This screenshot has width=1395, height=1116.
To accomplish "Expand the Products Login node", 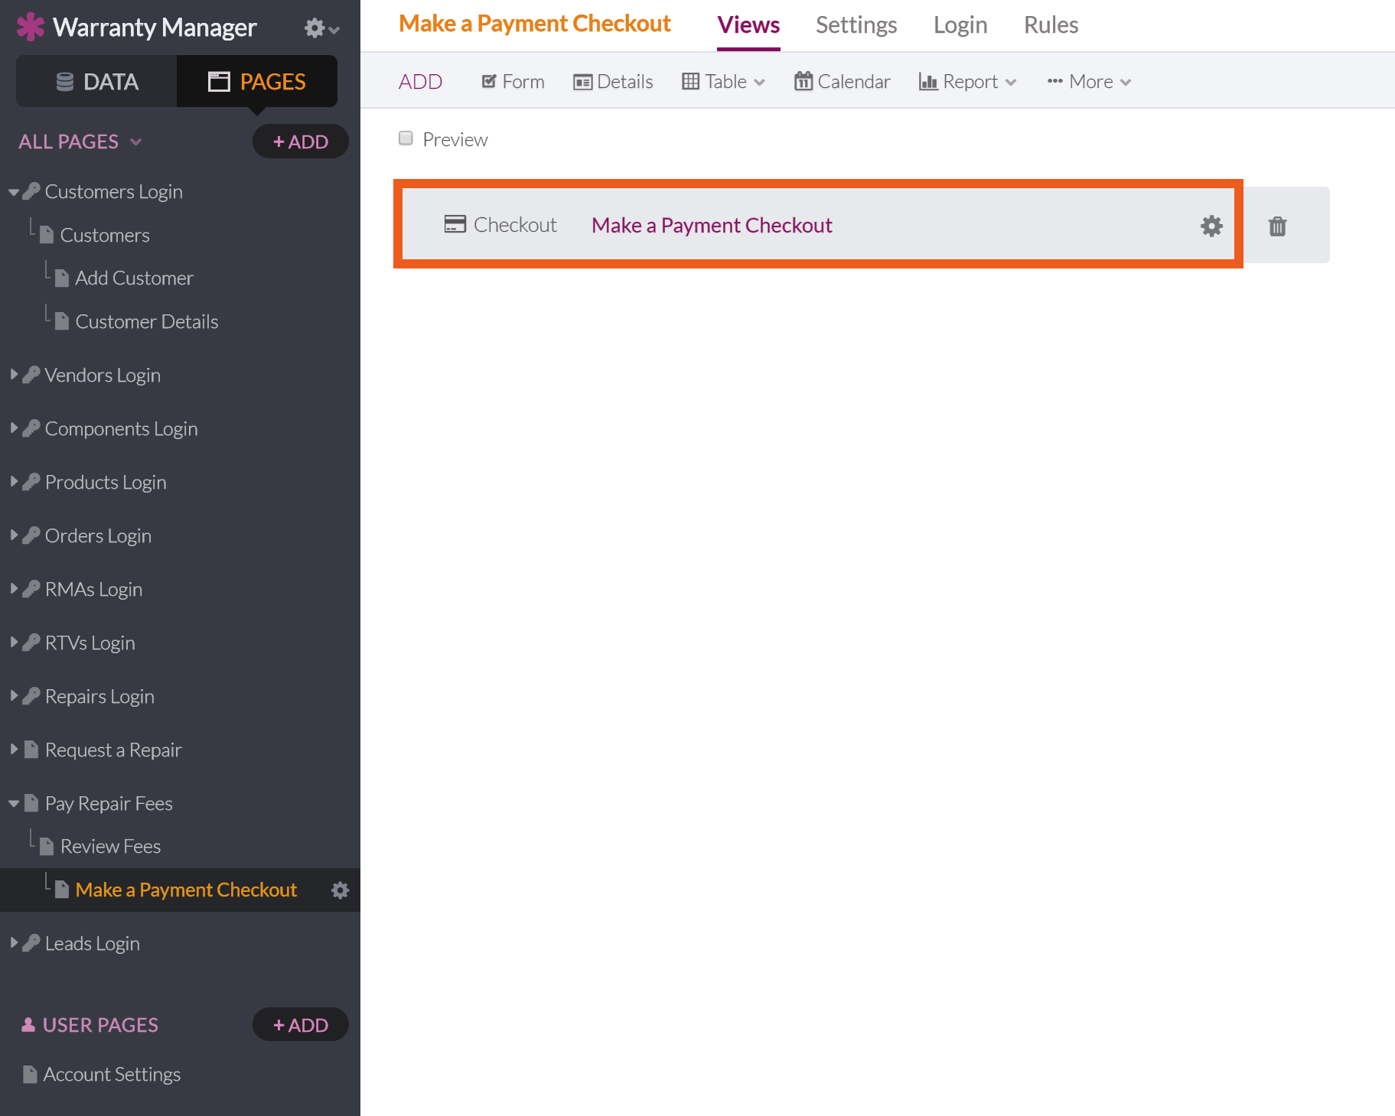I will tap(14, 482).
